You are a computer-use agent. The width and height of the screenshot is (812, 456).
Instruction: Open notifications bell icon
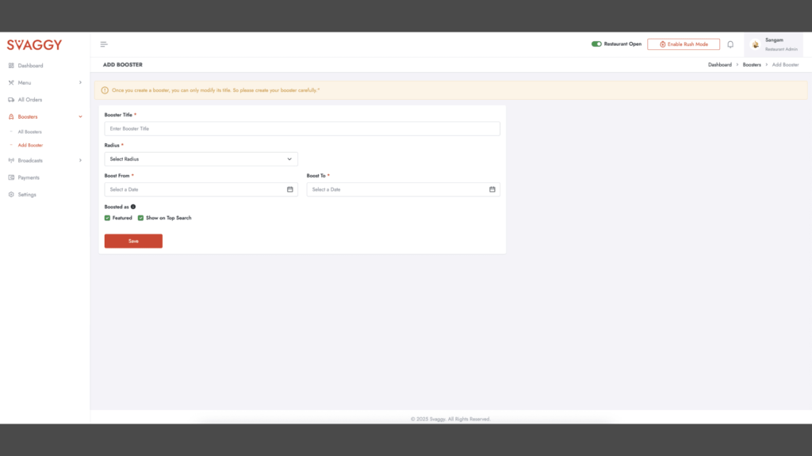pos(730,44)
